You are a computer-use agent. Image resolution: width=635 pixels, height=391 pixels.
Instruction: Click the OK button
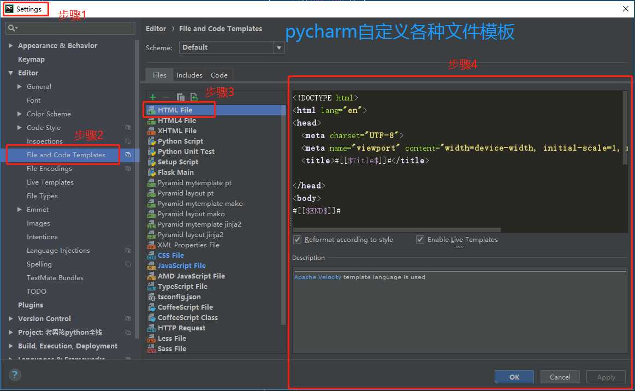pyautogui.click(x=514, y=377)
